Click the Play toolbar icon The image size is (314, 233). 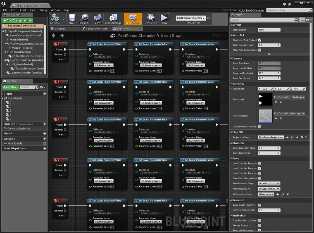pos(164,19)
